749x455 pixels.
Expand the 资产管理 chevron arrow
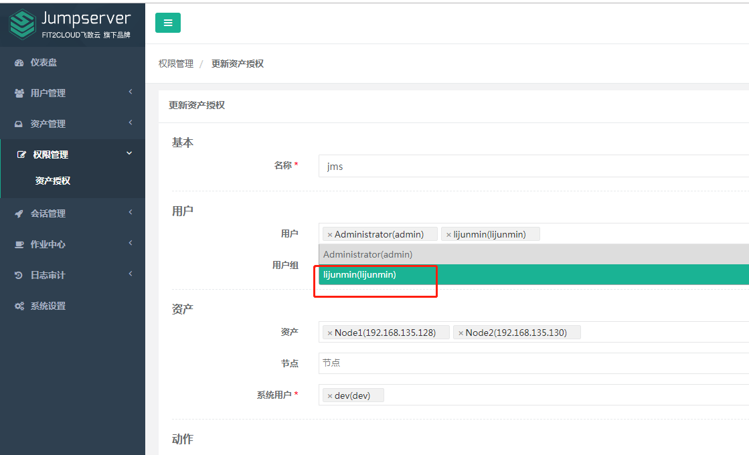[x=131, y=122]
